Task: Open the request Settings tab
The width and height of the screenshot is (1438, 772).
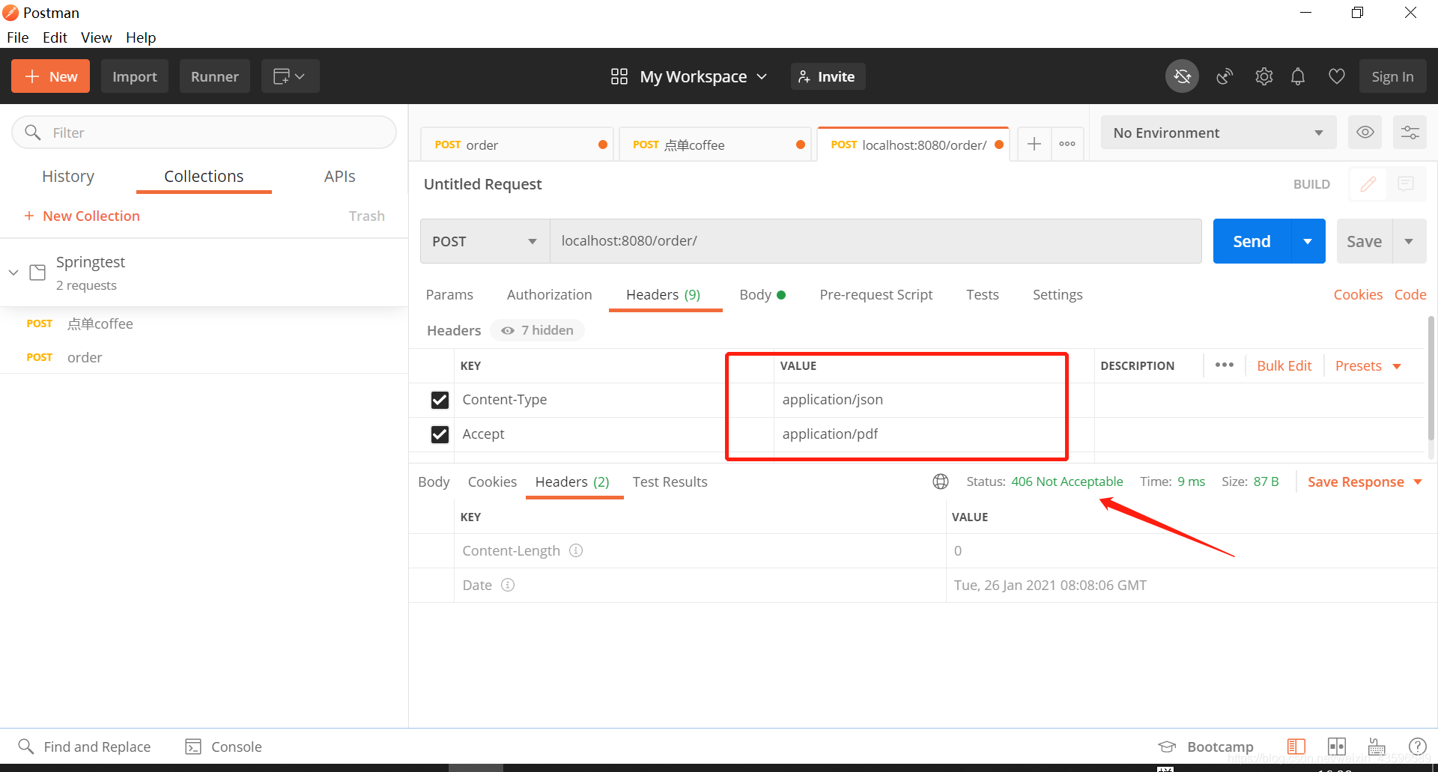Action: tap(1058, 294)
